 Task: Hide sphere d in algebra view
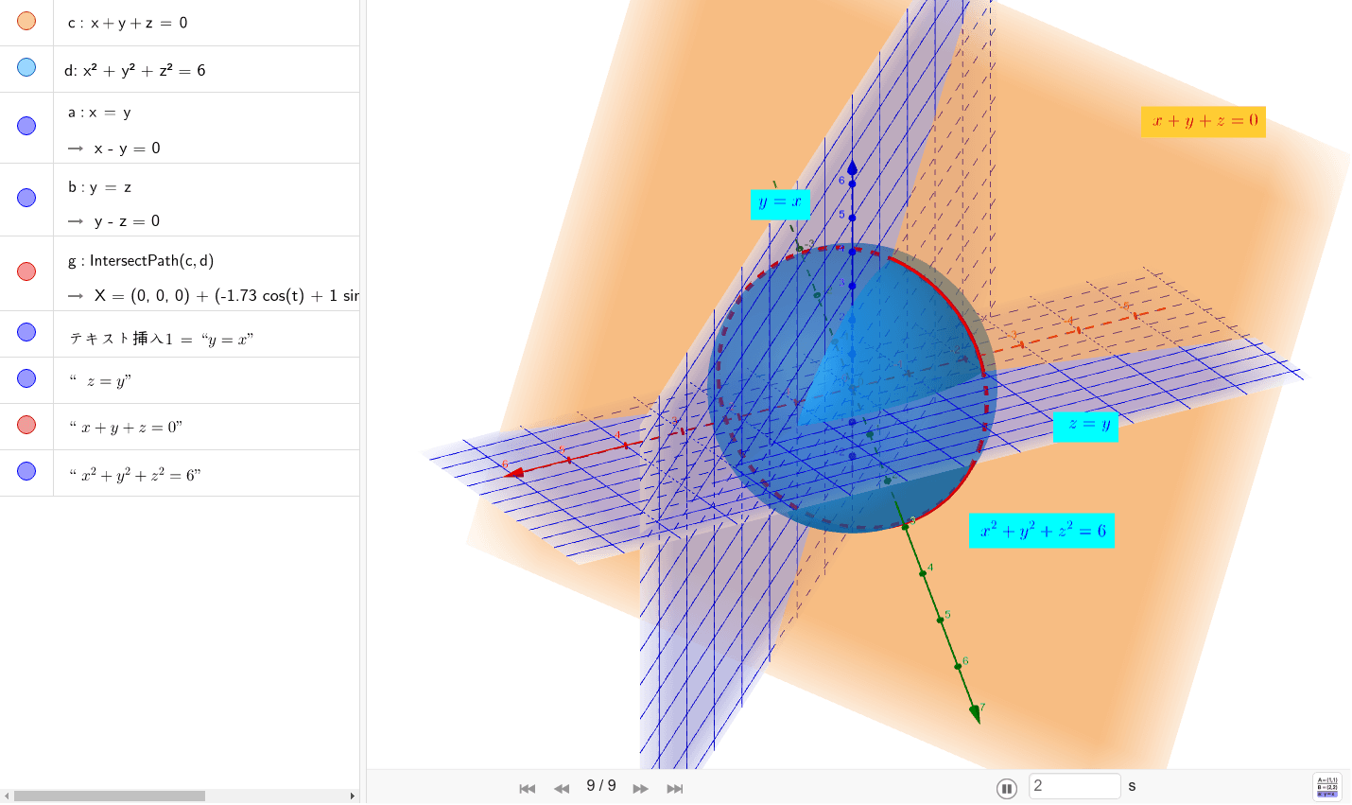(26, 67)
